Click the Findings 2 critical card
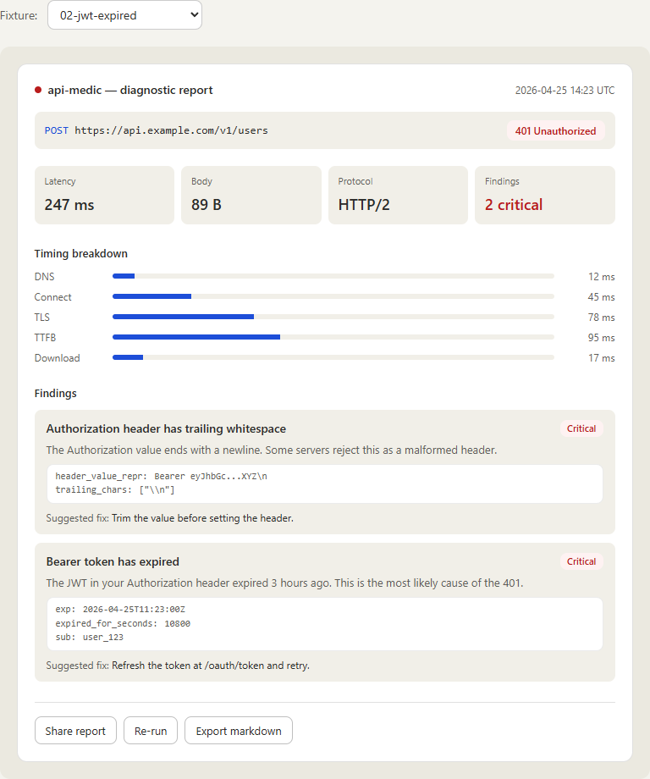 (x=545, y=195)
